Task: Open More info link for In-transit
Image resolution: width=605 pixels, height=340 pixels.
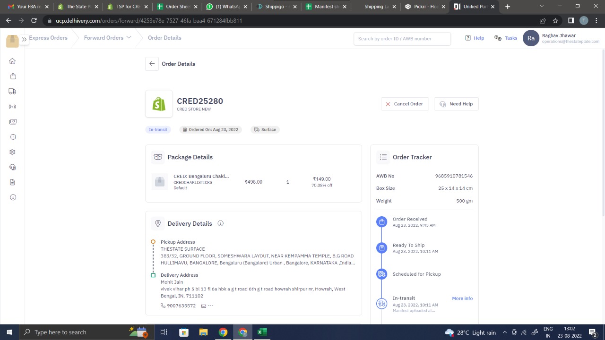Action: (462, 298)
